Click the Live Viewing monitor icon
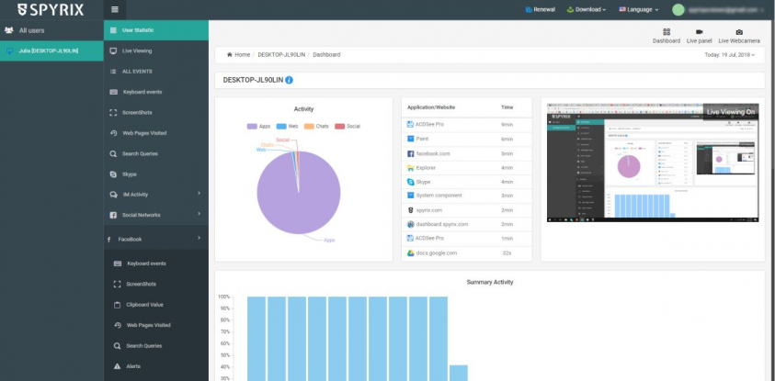 (x=113, y=50)
